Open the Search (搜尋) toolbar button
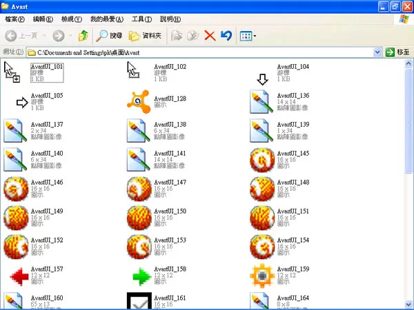This screenshot has width=414, height=310. click(109, 36)
